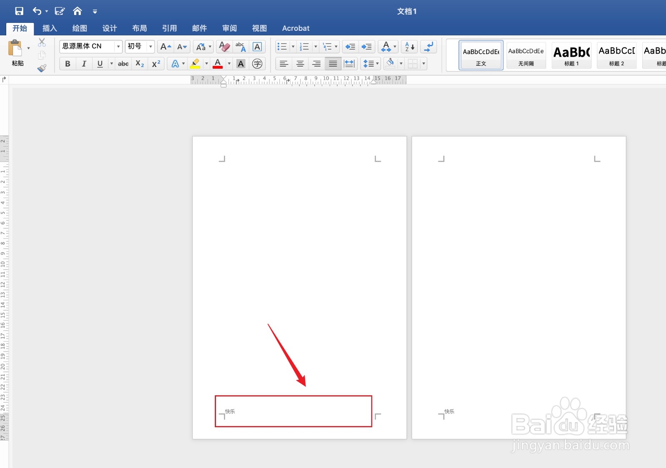Click the Increase Indent icon
The image size is (666, 468).
coord(367,47)
